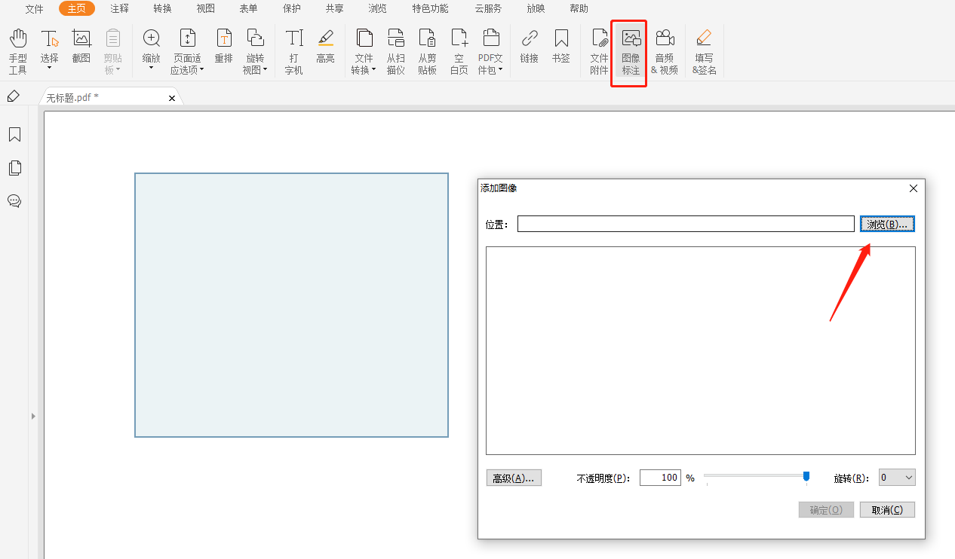Open the Comment (注释) ribbon tab
Viewport: 955px width, 559px height.
tap(119, 9)
